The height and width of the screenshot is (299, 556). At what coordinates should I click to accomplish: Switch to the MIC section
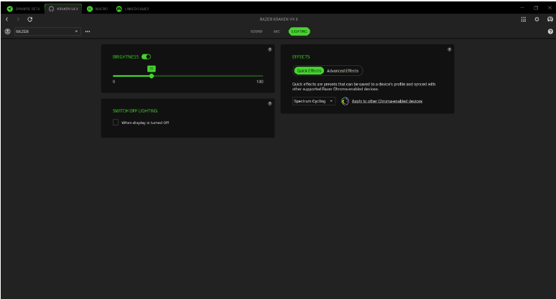point(277,32)
